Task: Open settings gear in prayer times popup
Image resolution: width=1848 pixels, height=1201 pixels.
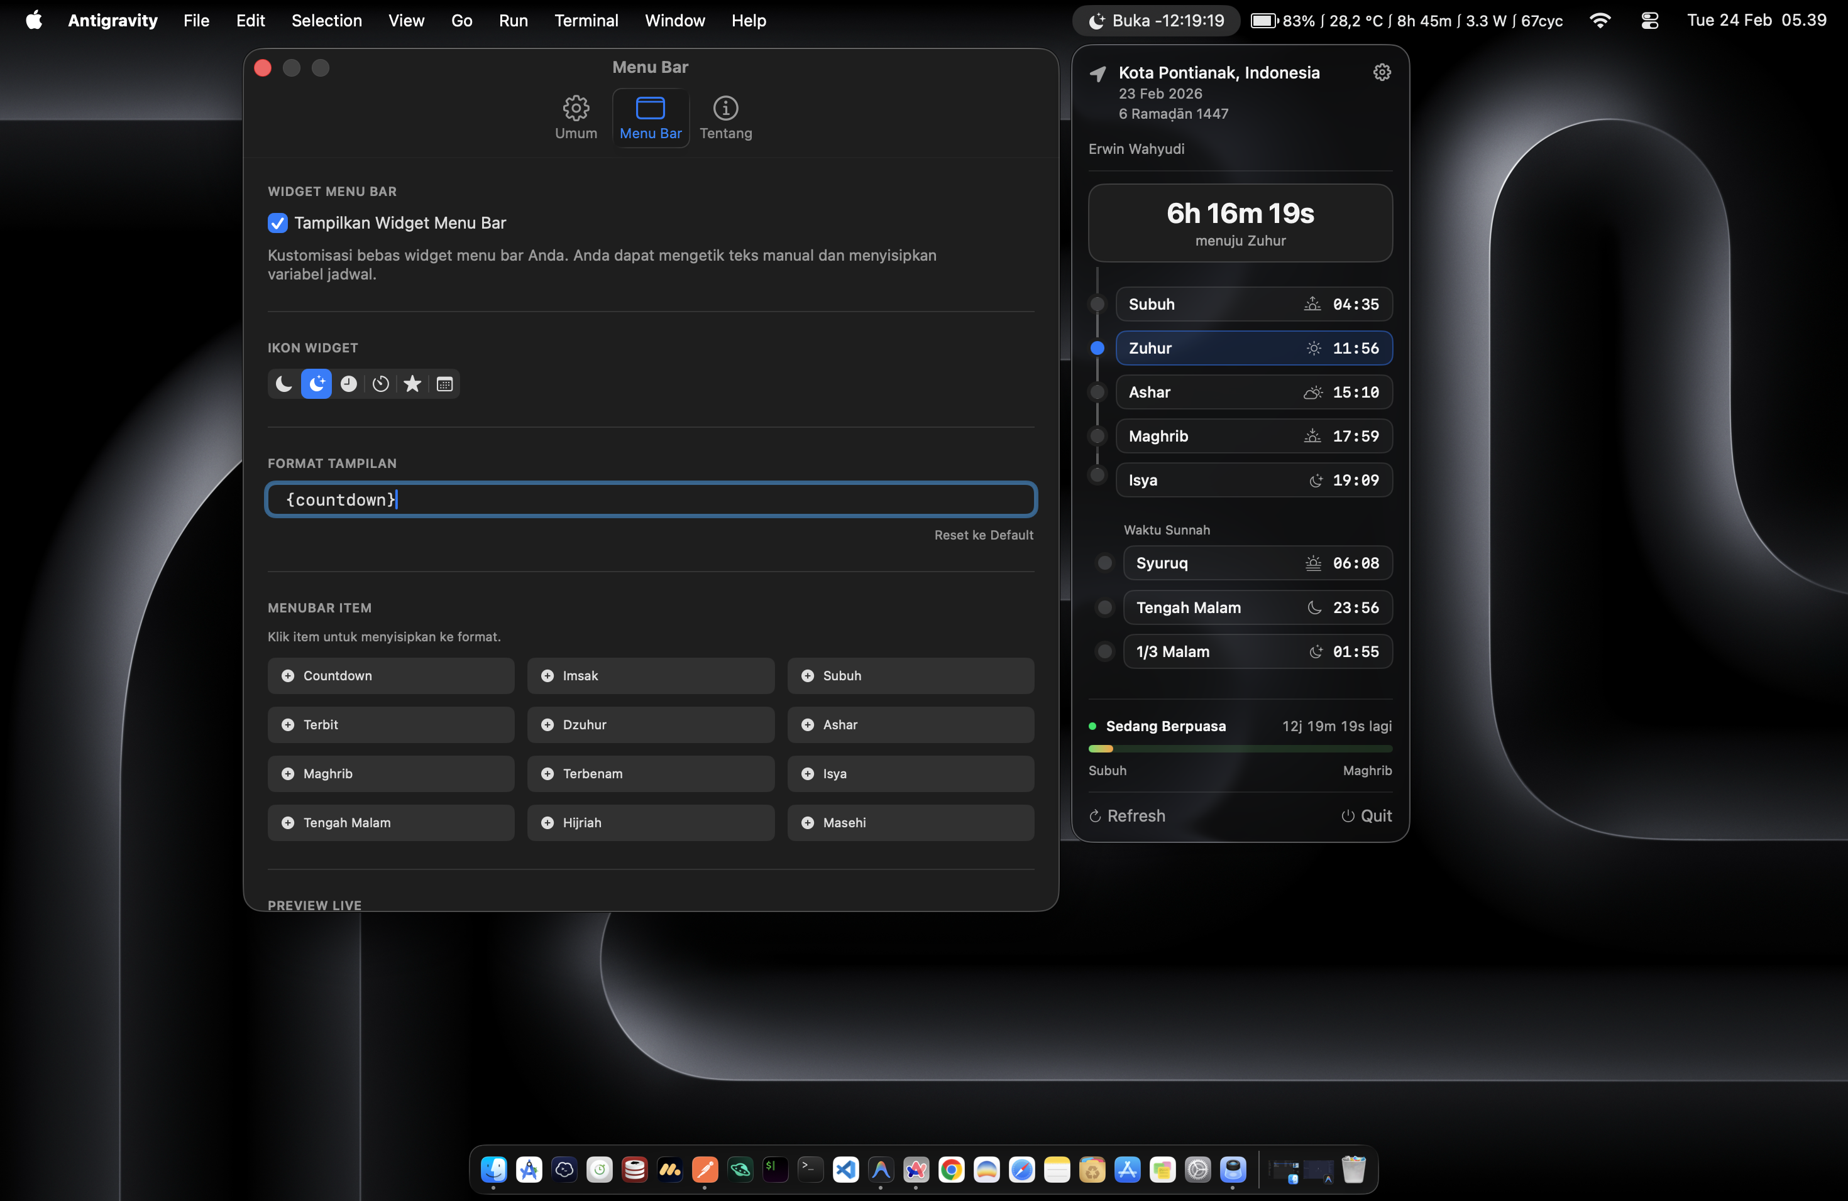Action: 1382,72
